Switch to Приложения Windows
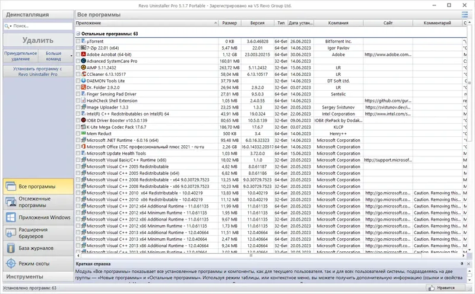 38,218
